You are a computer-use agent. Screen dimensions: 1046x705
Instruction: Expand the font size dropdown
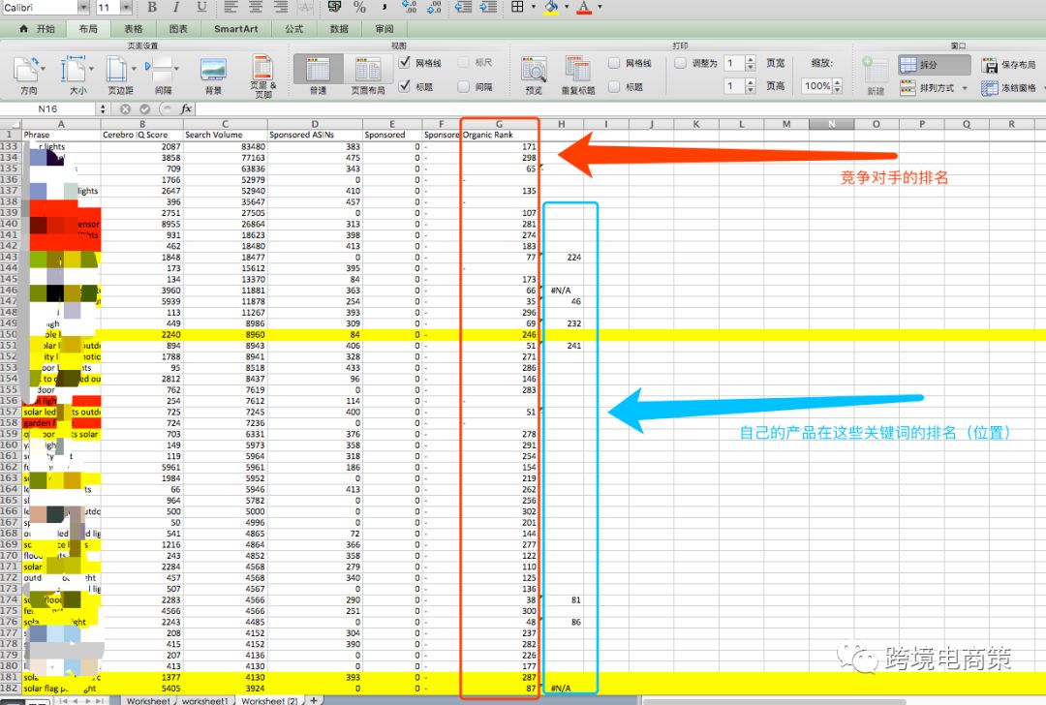127,7
